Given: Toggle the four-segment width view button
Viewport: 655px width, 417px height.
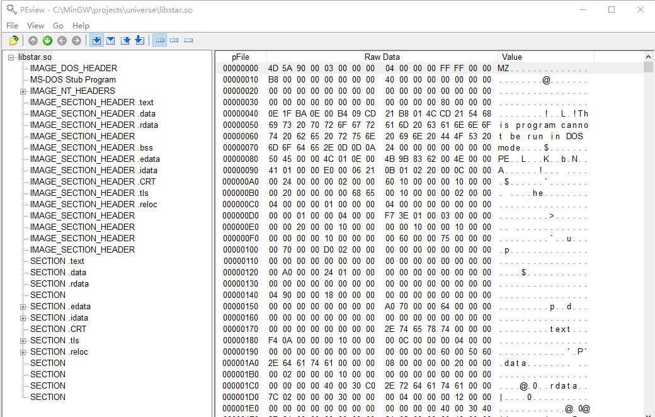Looking at the screenshot, I should click(160, 40).
